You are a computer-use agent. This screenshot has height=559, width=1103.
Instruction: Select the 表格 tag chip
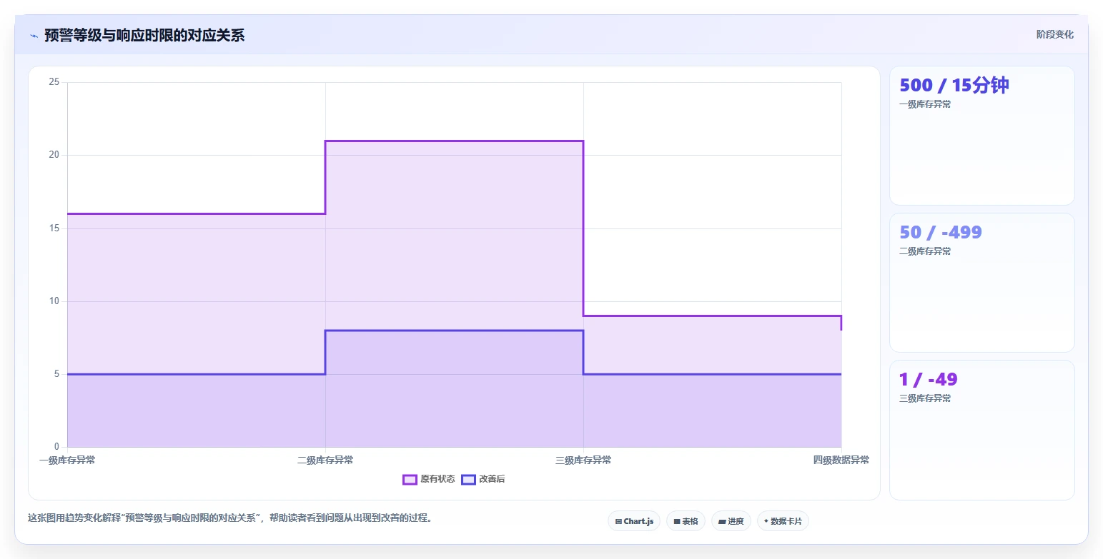(x=686, y=521)
